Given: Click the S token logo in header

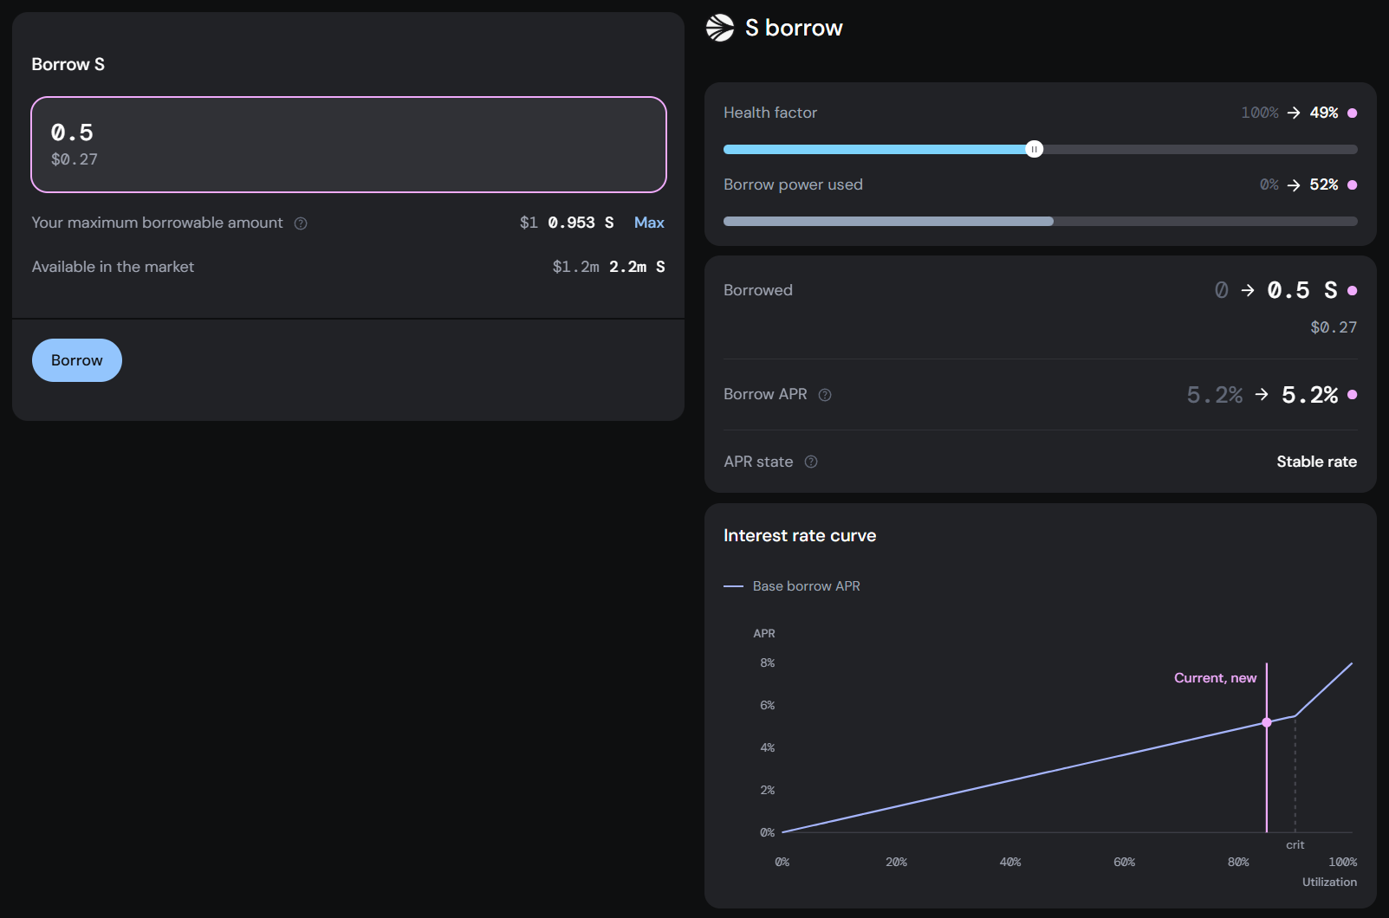Looking at the screenshot, I should (720, 28).
